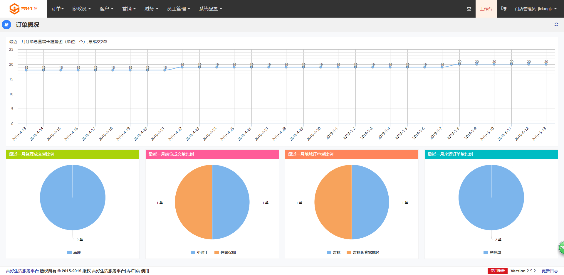Click the 最近一月地域订单量比例 header
564x275 pixels.
(352, 154)
